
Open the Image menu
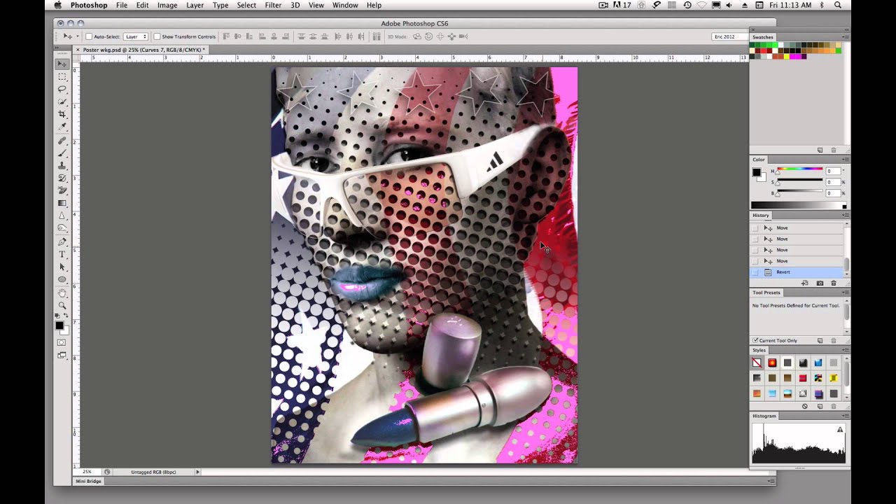click(167, 5)
